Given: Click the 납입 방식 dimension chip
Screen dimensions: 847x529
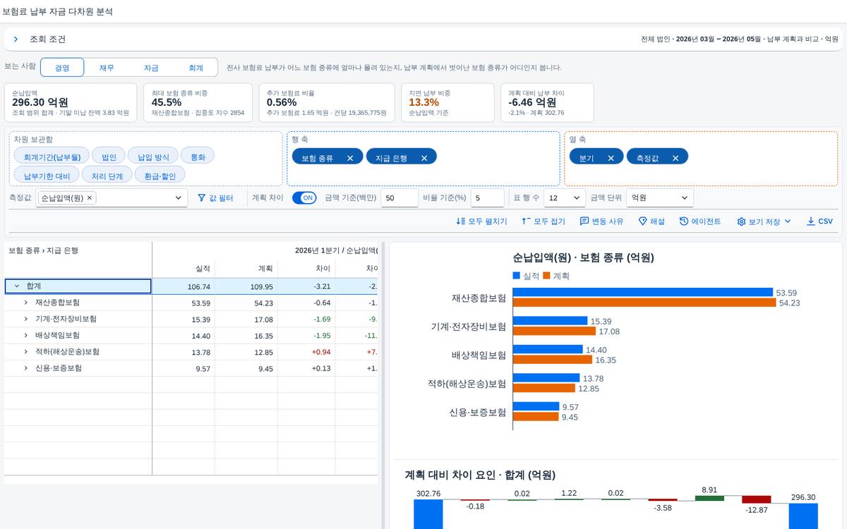Looking at the screenshot, I should [153, 157].
